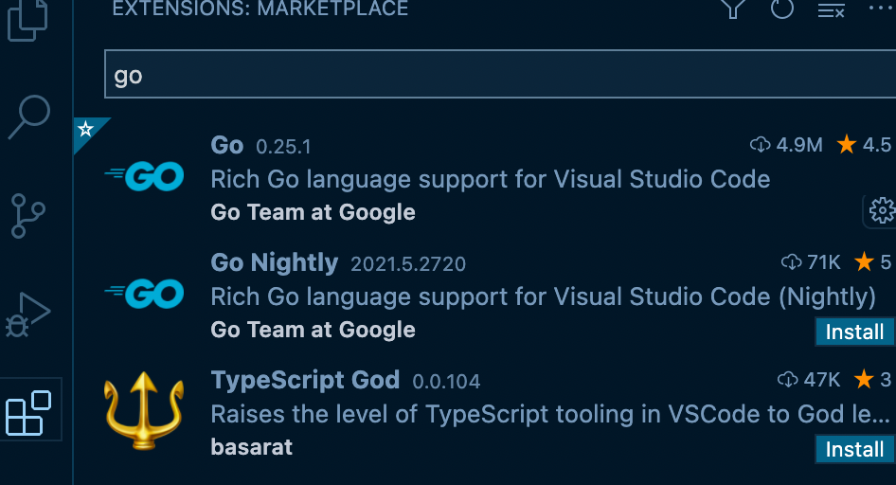Click the TypeScript God star rating
This screenshot has height=485, width=896.
(872, 379)
